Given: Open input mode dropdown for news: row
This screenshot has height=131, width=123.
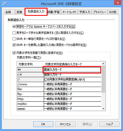Looking at the screenshot, I should coord(72,109).
